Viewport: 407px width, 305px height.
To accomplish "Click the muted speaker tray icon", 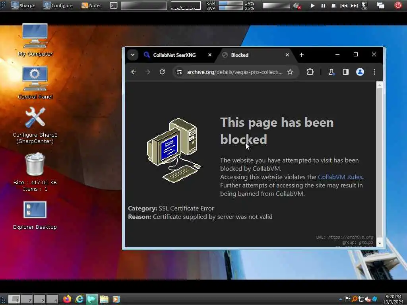I will click(368, 299).
